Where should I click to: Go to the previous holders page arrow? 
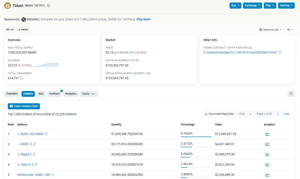coord(250,114)
